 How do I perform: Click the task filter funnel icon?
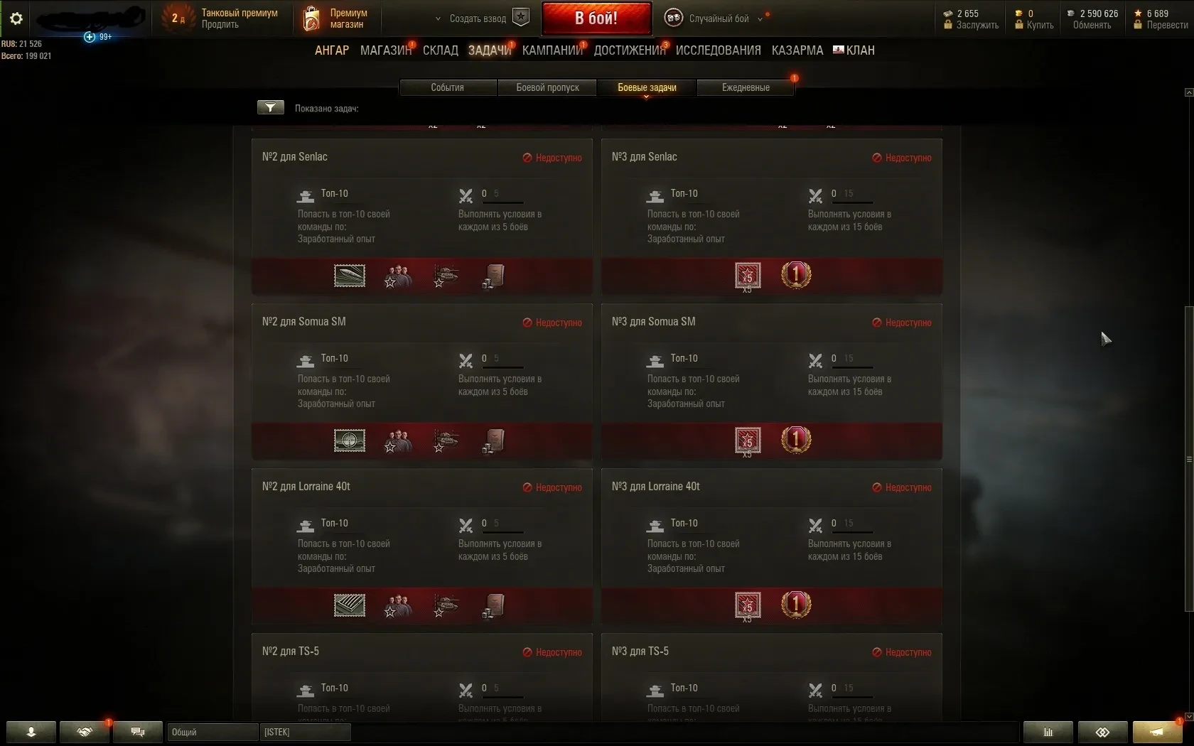pyautogui.click(x=270, y=107)
